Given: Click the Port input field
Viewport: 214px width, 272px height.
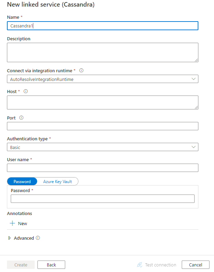Looking at the screenshot, I should 103,126.
